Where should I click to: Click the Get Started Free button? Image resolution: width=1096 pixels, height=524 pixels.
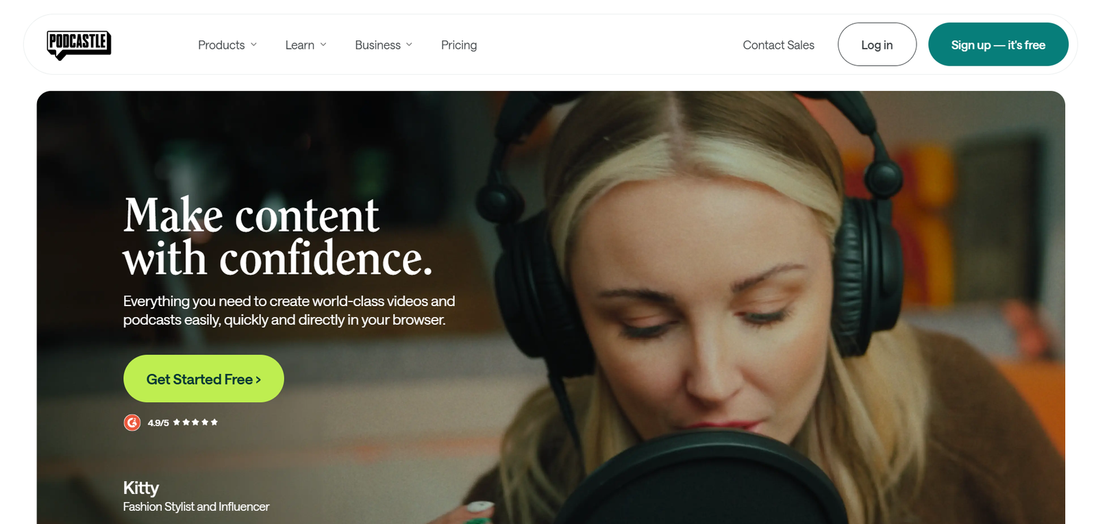(x=203, y=379)
